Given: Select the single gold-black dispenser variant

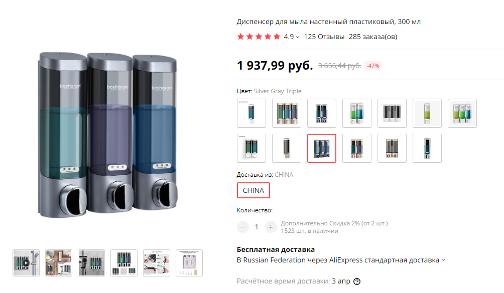Looking at the screenshot, I should (x=287, y=148).
